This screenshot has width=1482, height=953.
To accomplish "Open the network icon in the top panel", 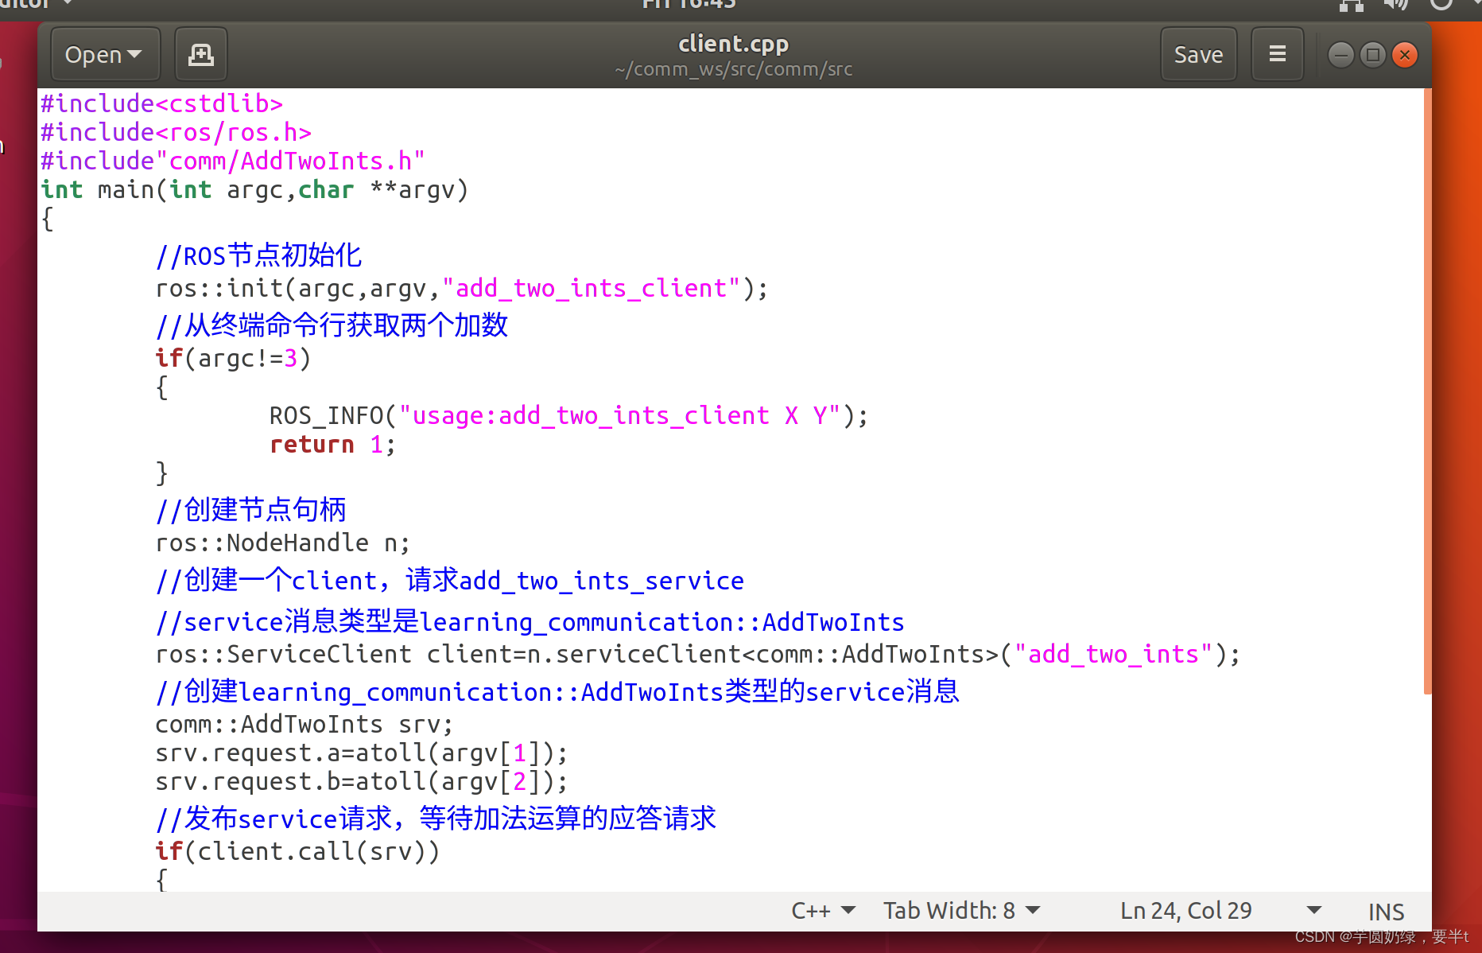I will click(1352, 5).
